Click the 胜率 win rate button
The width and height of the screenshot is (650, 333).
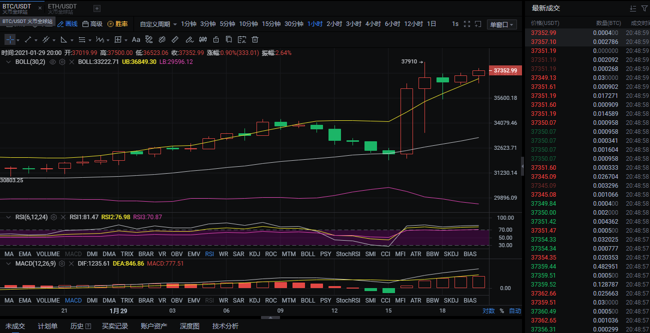[x=117, y=24]
